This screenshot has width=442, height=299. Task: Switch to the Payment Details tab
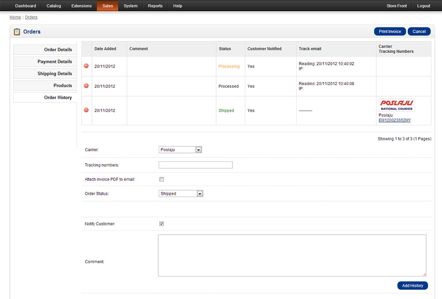click(x=45, y=62)
